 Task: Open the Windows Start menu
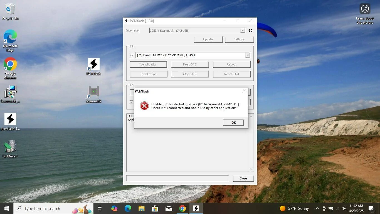[x=7, y=208]
